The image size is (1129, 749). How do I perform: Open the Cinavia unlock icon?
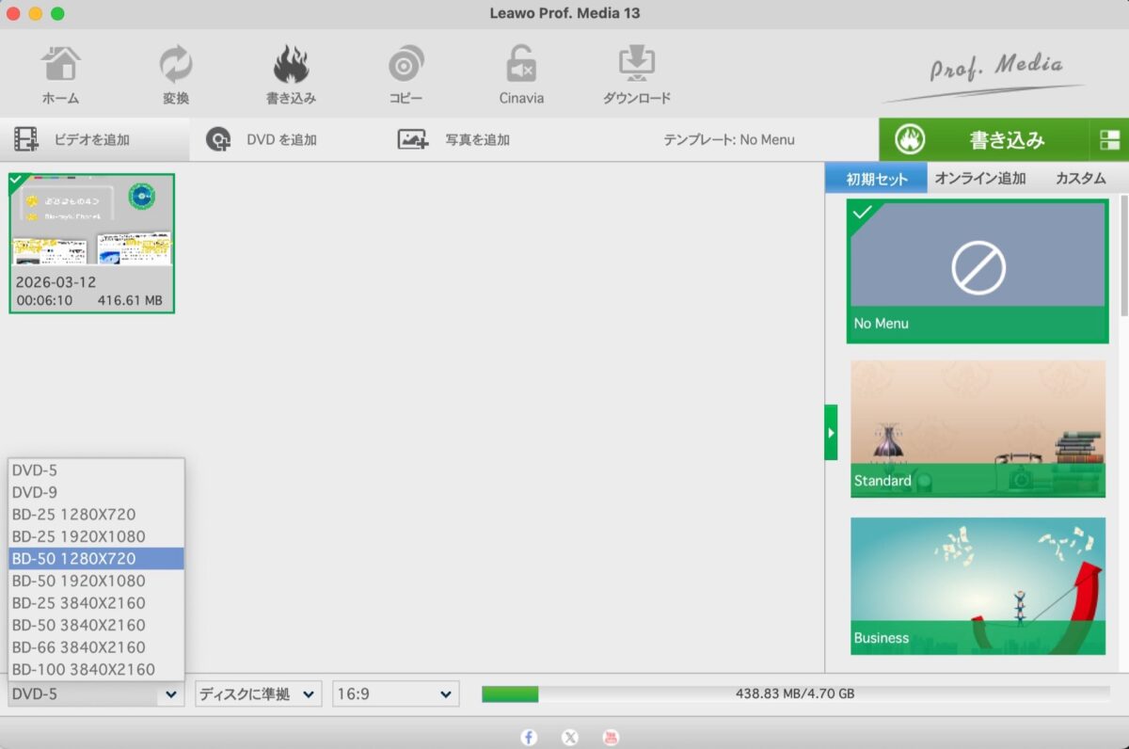(x=521, y=75)
